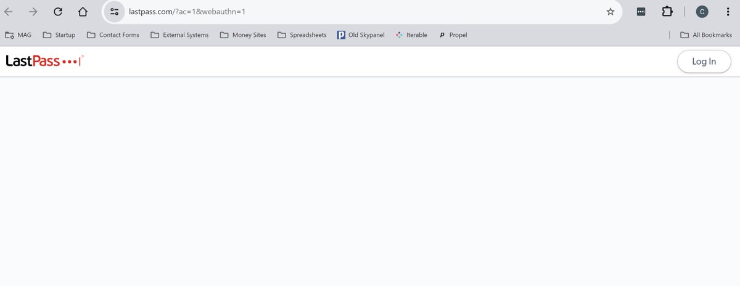Go forward using the forward arrow

33,12
